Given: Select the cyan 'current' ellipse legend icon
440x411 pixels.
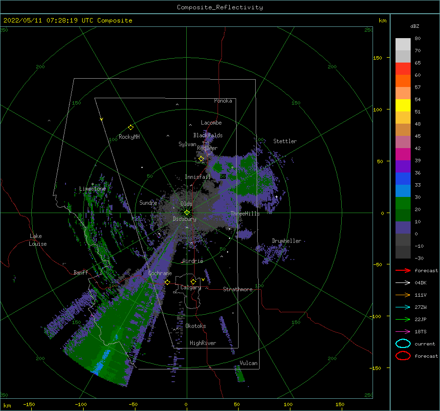Looking at the screenshot, I should (403, 344).
